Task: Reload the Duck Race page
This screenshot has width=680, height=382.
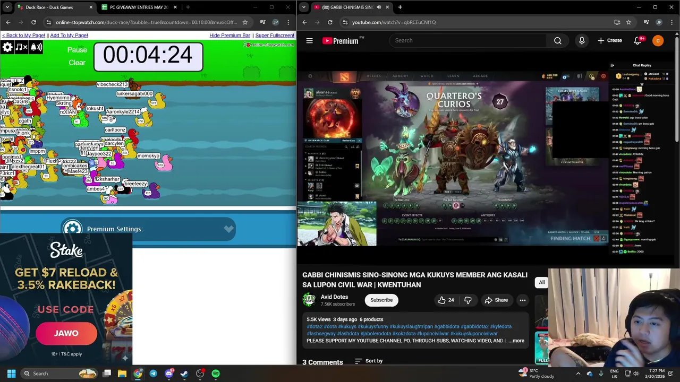Action: [x=33, y=22]
